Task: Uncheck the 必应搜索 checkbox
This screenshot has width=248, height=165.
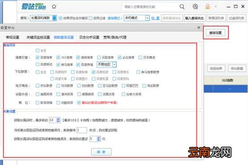Action: [x=120, y=58]
